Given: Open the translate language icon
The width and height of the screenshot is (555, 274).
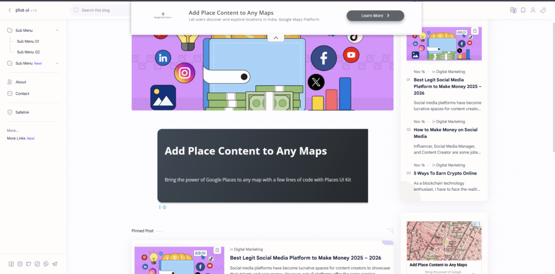Looking at the screenshot, I should (x=513, y=10).
